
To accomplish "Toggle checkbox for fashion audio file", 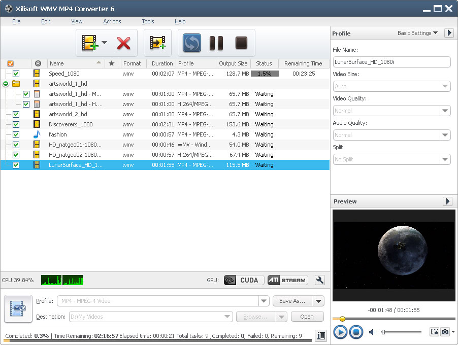I will 16,134.
